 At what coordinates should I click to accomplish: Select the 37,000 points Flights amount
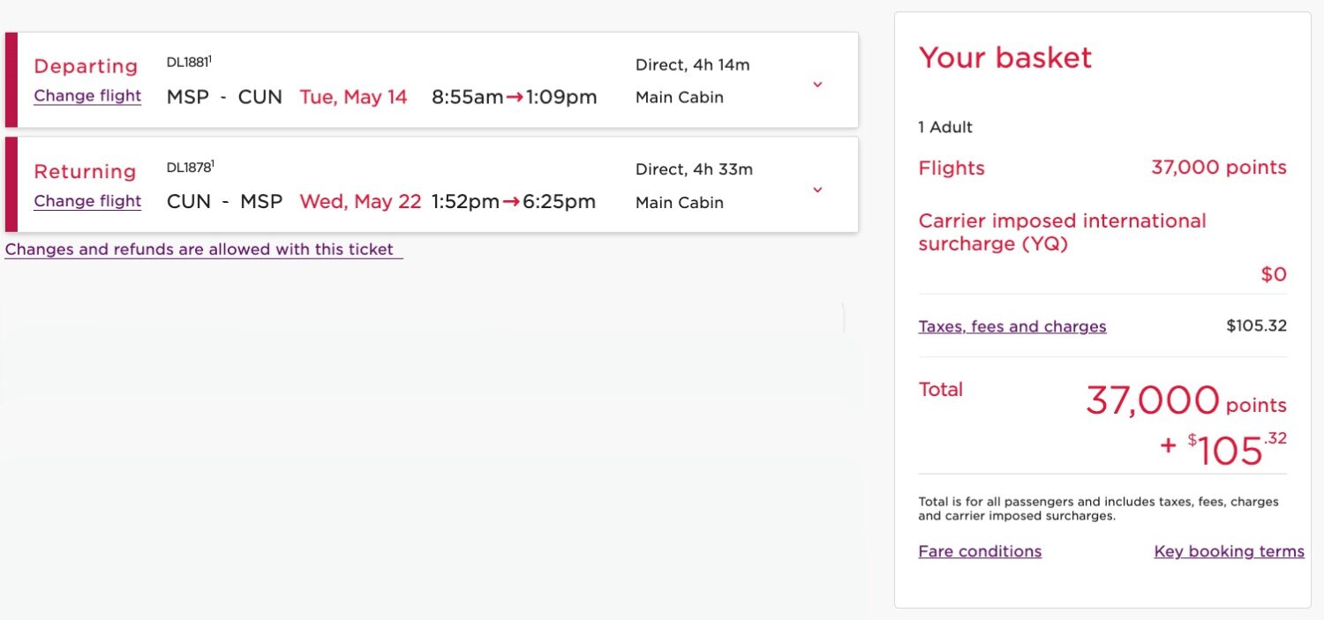(1219, 168)
